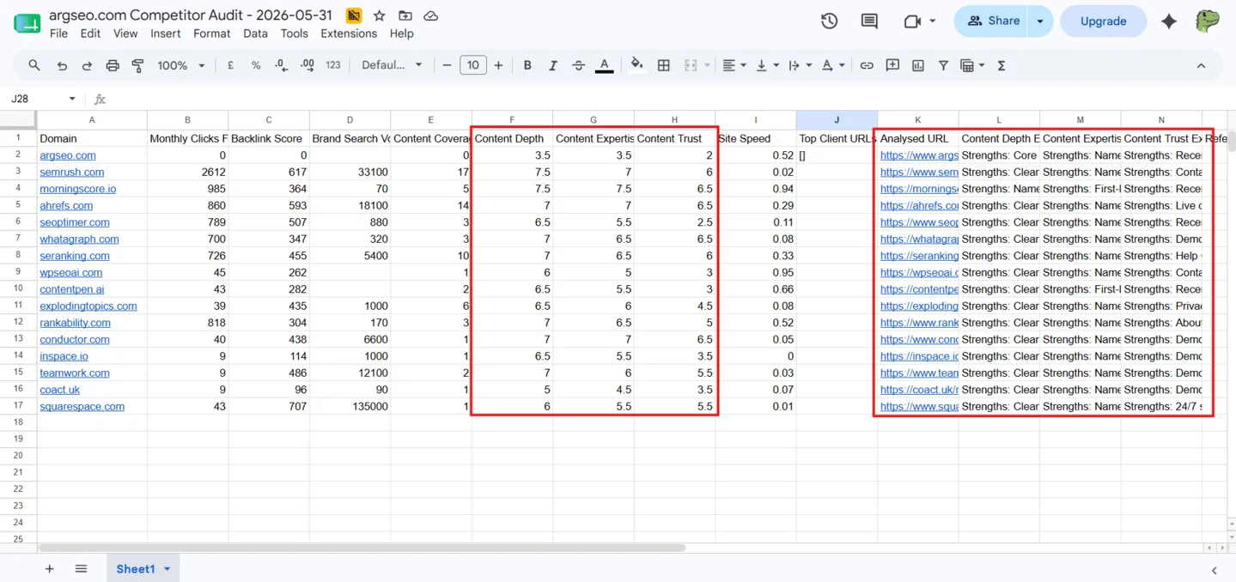Image resolution: width=1236 pixels, height=582 pixels.
Task: Open the File menu
Action: pyautogui.click(x=58, y=33)
